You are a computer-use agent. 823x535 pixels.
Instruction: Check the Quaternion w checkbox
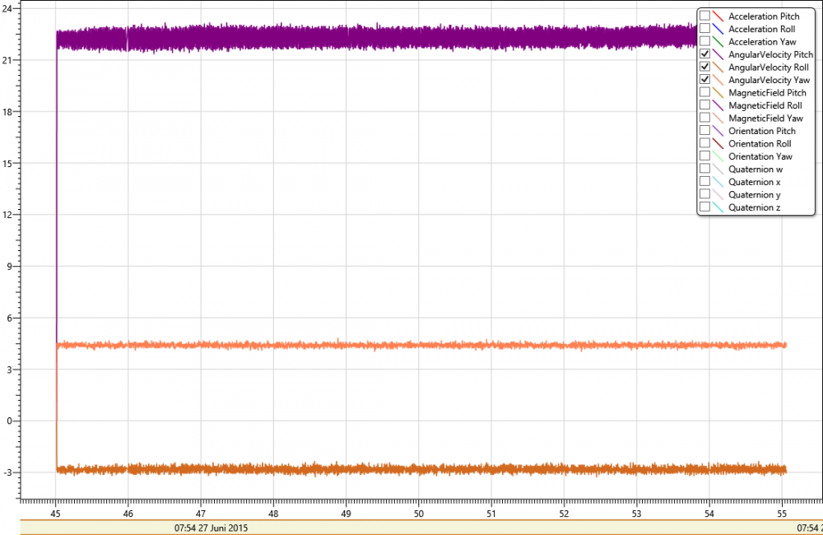coord(704,169)
